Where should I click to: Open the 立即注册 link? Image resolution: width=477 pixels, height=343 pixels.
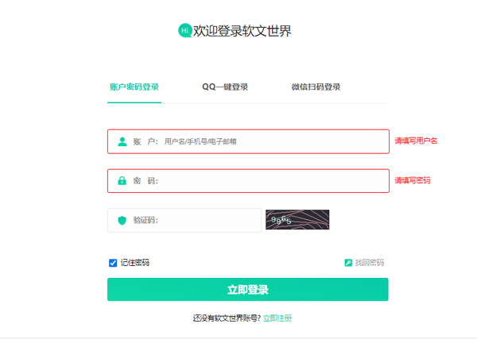tap(277, 318)
